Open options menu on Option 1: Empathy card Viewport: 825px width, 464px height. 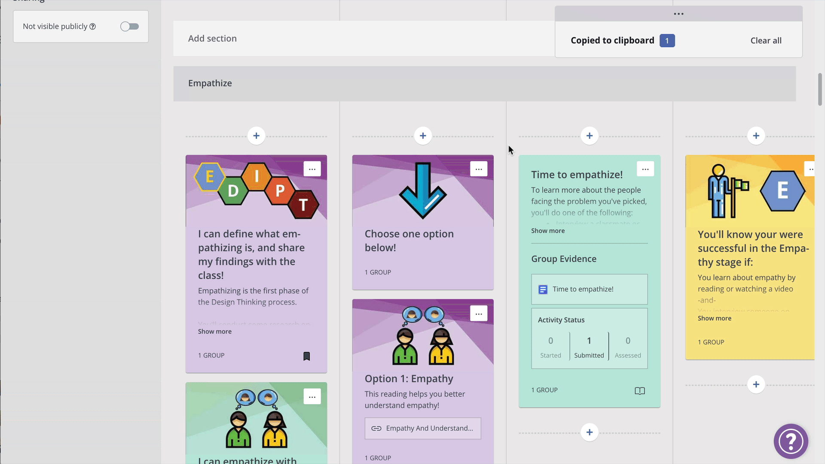(x=479, y=314)
